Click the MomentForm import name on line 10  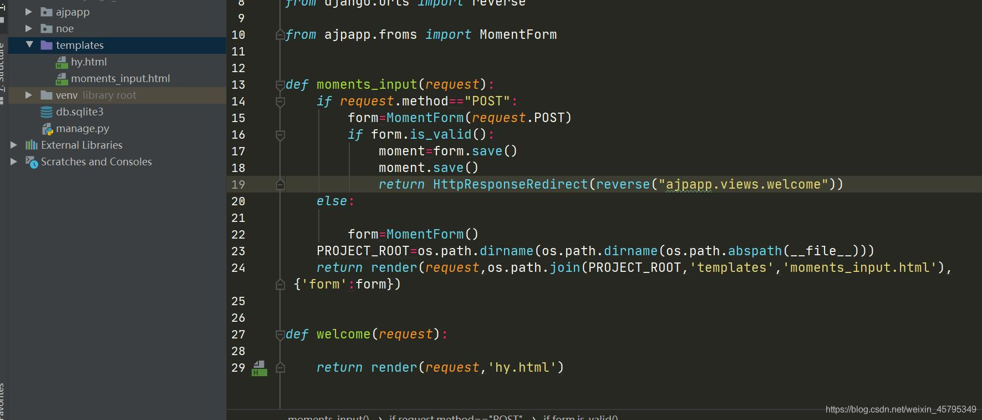point(518,34)
